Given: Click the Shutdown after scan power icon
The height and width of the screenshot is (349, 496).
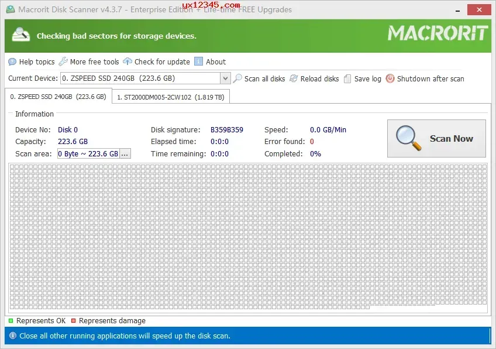Looking at the screenshot, I should [x=390, y=78].
